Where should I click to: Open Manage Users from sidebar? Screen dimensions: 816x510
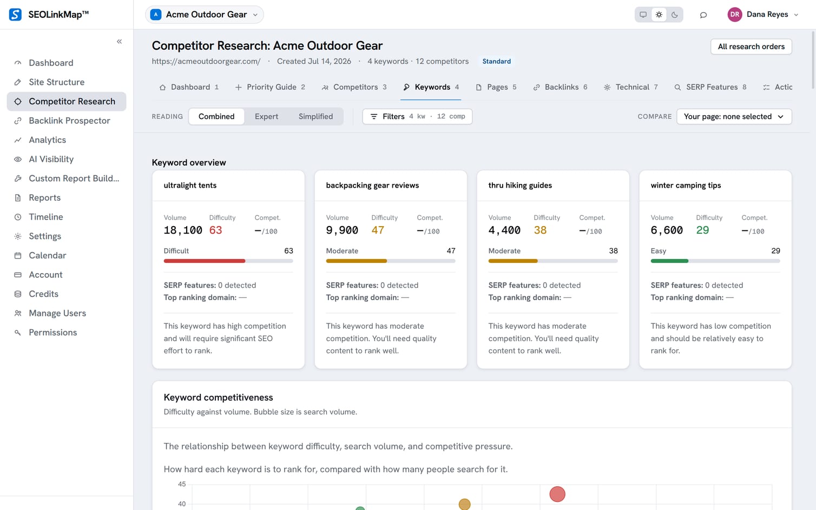pos(67,313)
